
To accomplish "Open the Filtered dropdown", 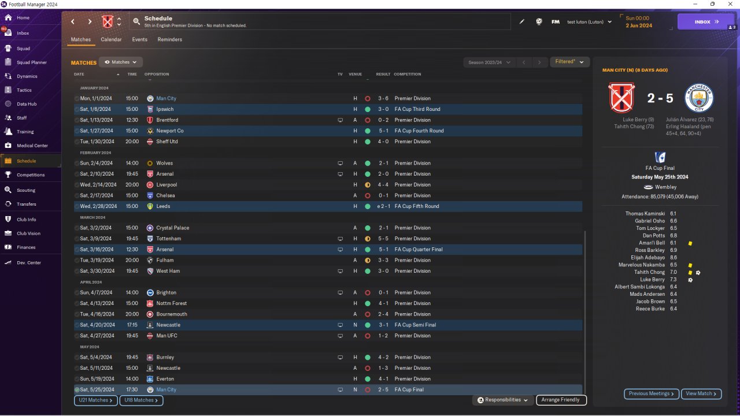I will point(569,62).
